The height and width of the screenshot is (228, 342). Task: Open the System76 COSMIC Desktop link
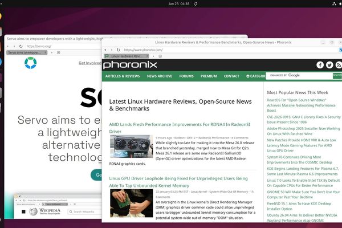click(299, 160)
